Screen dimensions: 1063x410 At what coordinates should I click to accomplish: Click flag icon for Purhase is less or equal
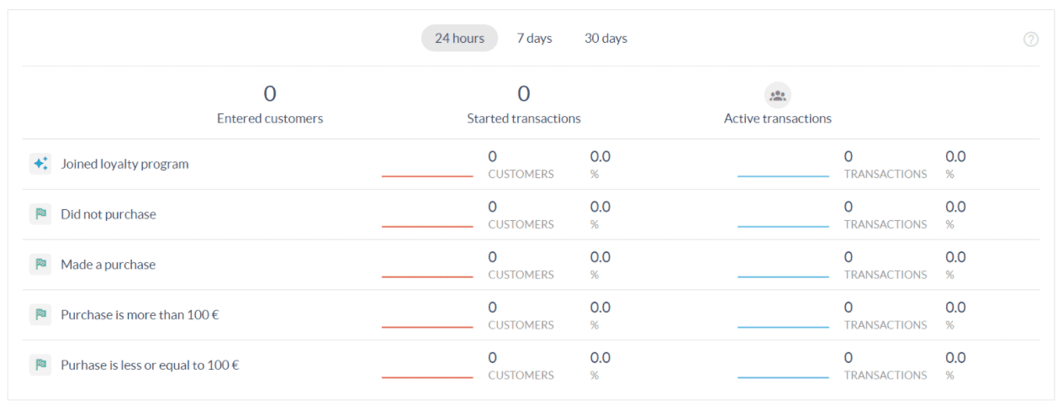click(40, 365)
